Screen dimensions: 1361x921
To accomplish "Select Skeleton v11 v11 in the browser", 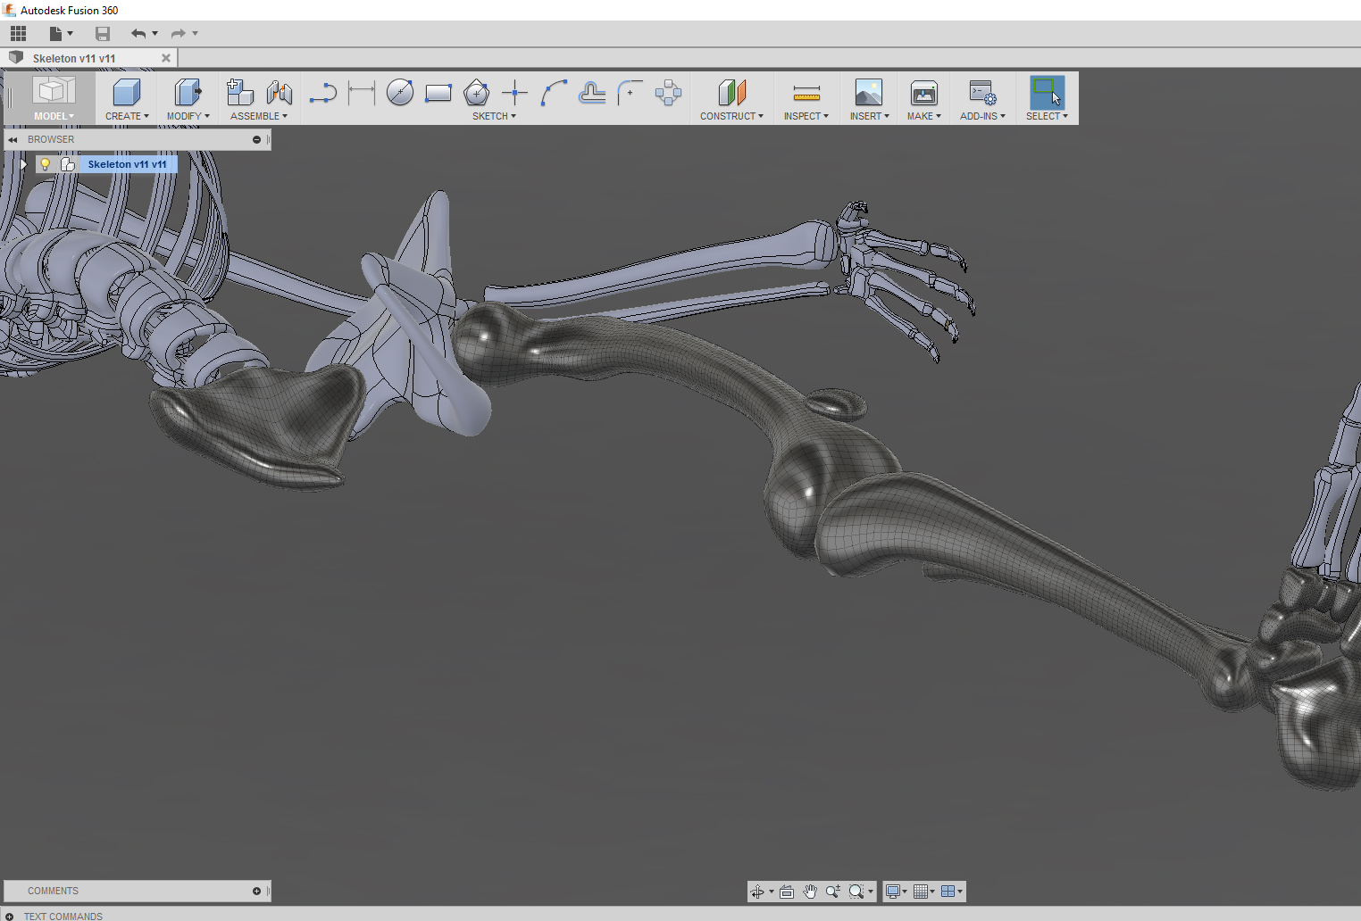I will coord(127,164).
